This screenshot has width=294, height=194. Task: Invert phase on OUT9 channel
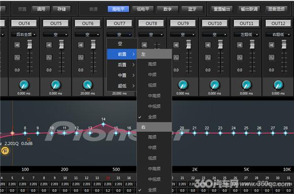pyautogui.click(x=176, y=58)
